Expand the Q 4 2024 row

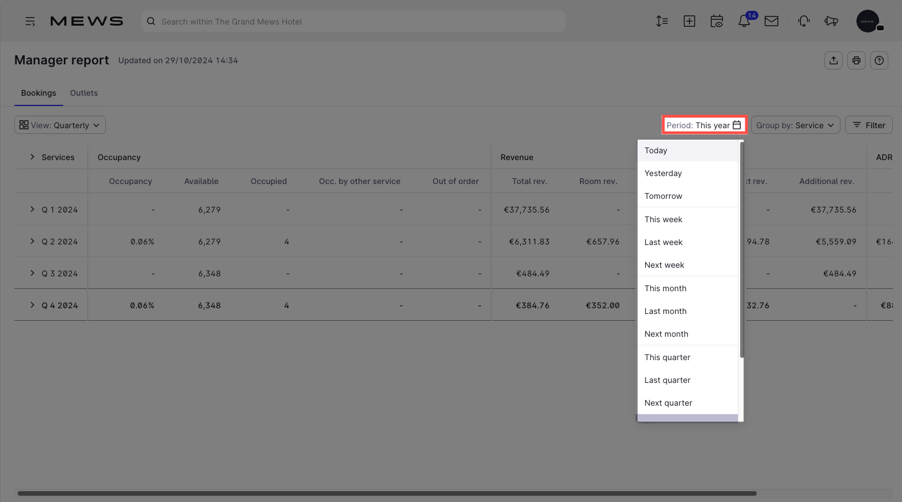[x=32, y=305]
